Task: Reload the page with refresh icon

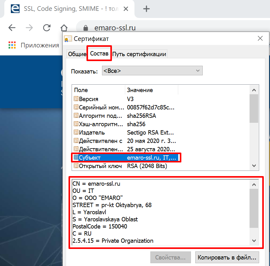Action: point(47,28)
